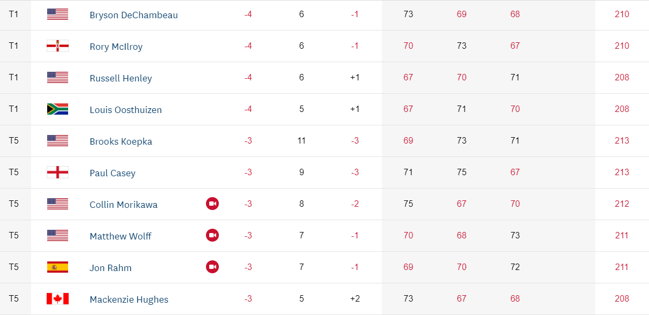Image resolution: width=649 pixels, height=315 pixels.
Task: Click the USA flag beside Bryson DeChambeau
Action: (x=57, y=14)
